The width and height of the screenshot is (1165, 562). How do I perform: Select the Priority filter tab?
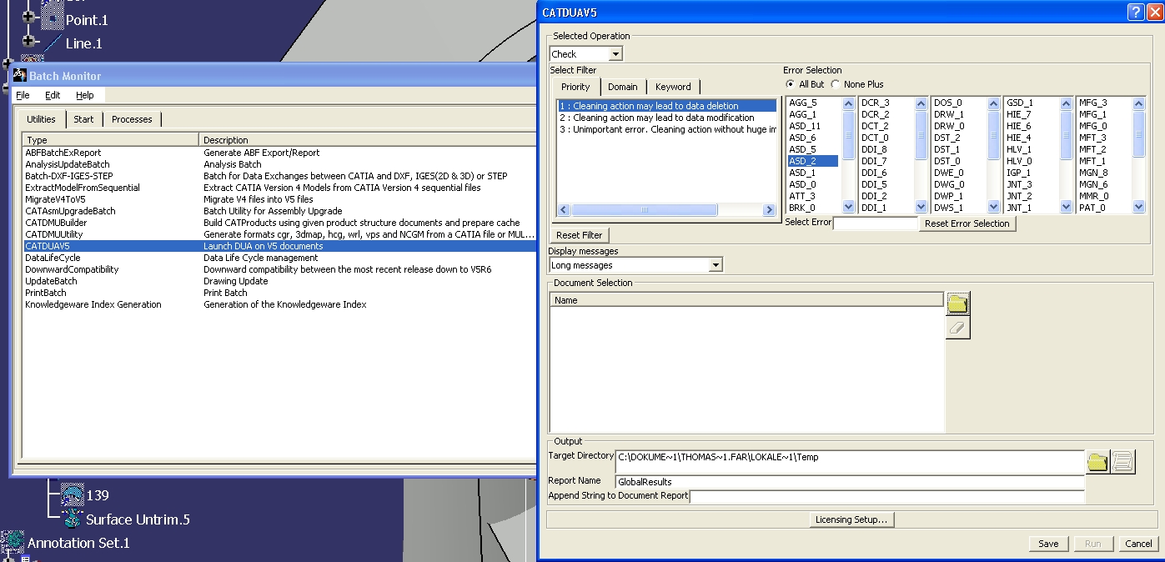575,87
